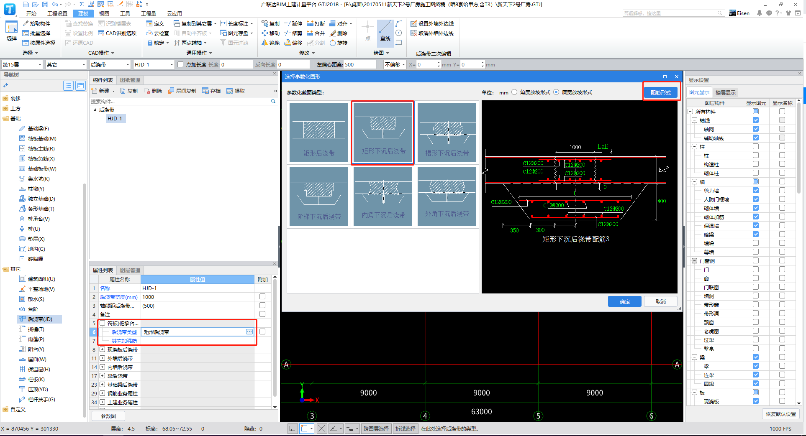Toggle 显示图元 checkbox for 现浇板
This screenshot has height=436, width=806.
point(756,401)
